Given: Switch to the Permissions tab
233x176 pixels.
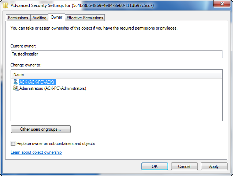Looking at the screenshot, I should pyautogui.click(x=18, y=18).
